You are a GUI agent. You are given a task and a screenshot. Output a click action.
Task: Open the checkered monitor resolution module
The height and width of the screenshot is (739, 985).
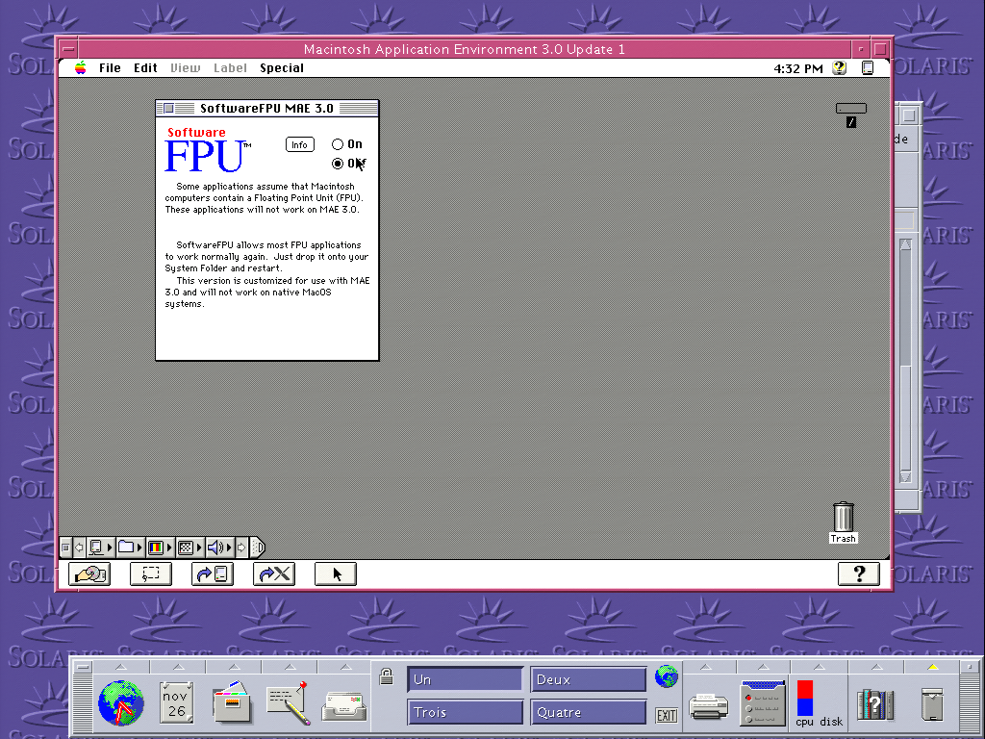point(189,548)
